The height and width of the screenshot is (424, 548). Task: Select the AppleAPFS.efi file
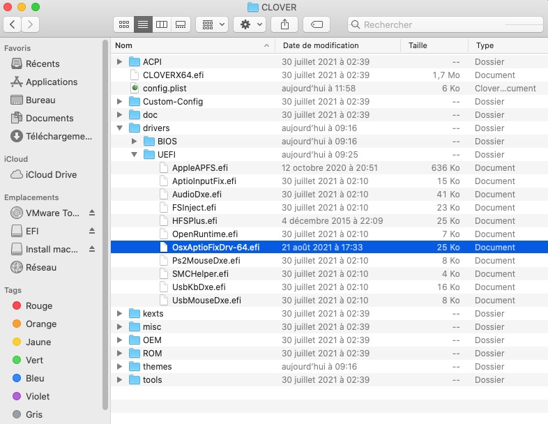pos(329,168)
